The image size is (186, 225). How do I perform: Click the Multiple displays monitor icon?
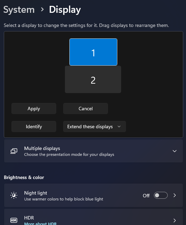pyautogui.click(x=14, y=151)
